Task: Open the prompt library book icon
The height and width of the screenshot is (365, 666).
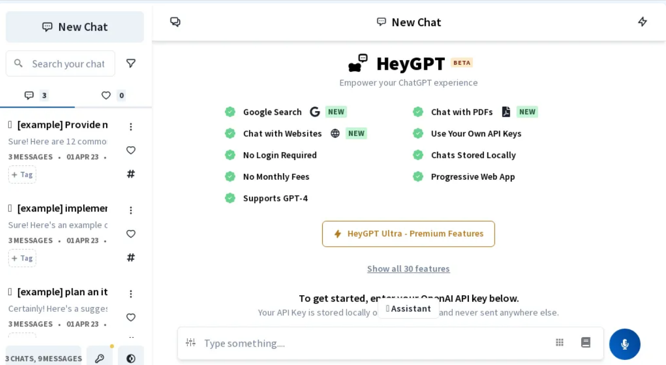Action: (x=586, y=343)
